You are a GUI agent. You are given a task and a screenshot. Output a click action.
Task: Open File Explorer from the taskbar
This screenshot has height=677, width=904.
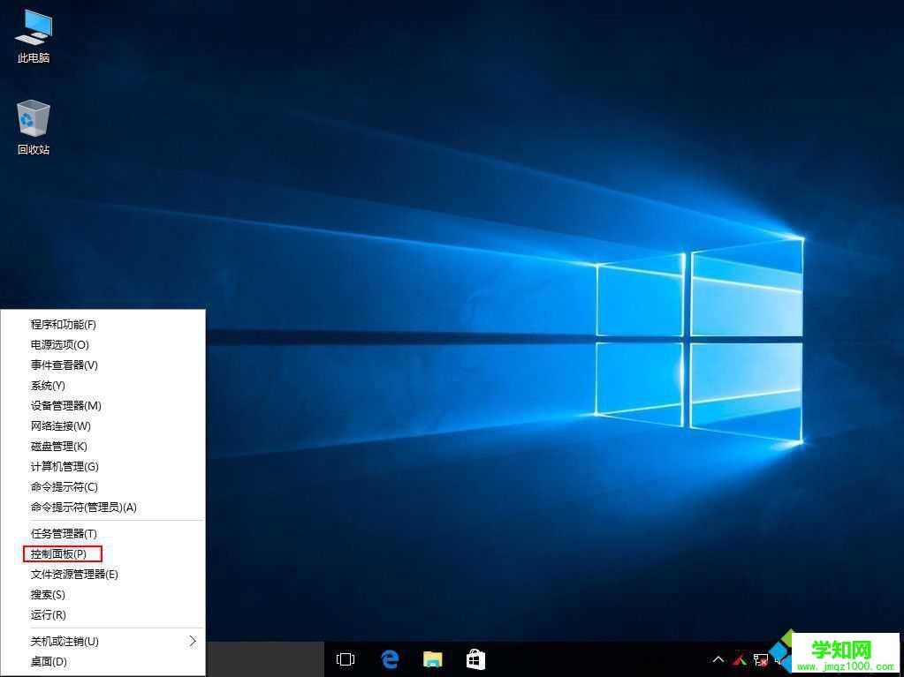pos(432,659)
